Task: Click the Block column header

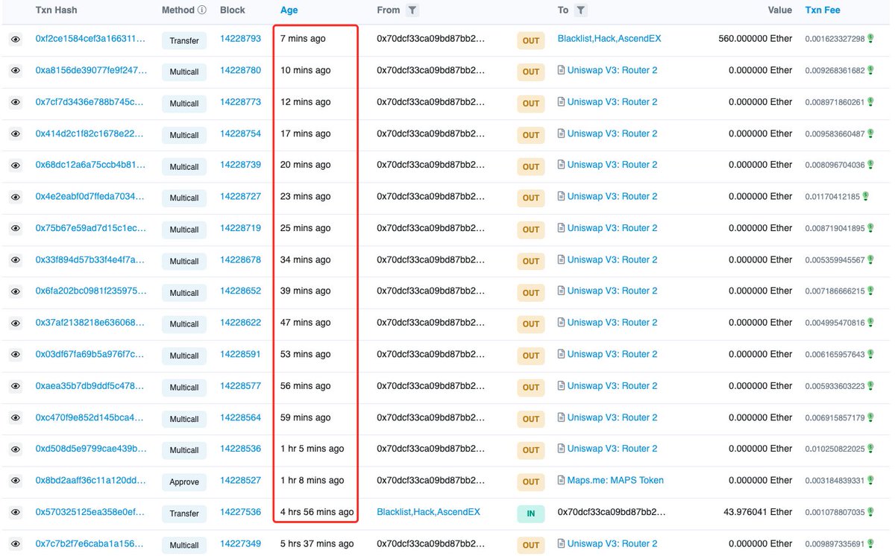Action: pyautogui.click(x=233, y=10)
